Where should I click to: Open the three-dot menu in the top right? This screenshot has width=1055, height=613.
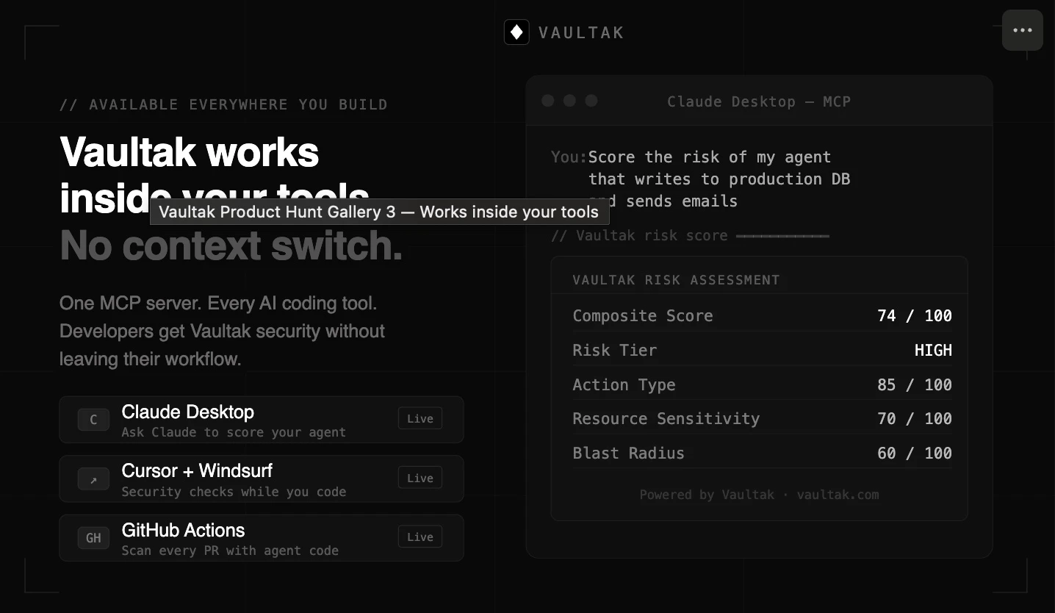1022,30
